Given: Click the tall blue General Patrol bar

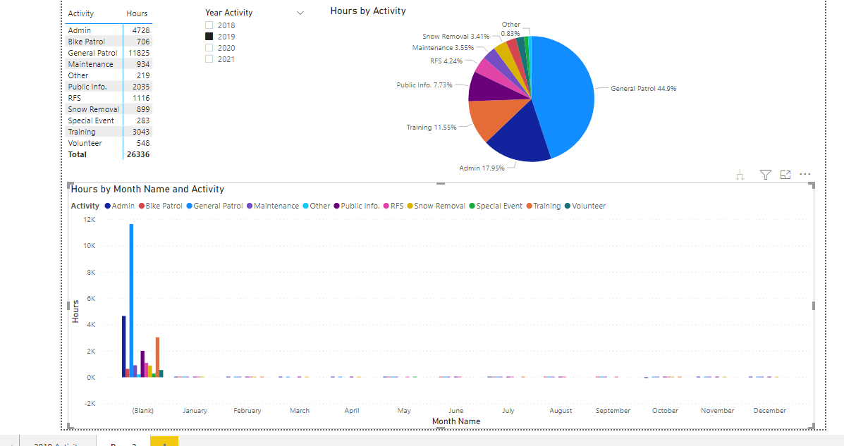Looking at the screenshot, I should 131,300.
